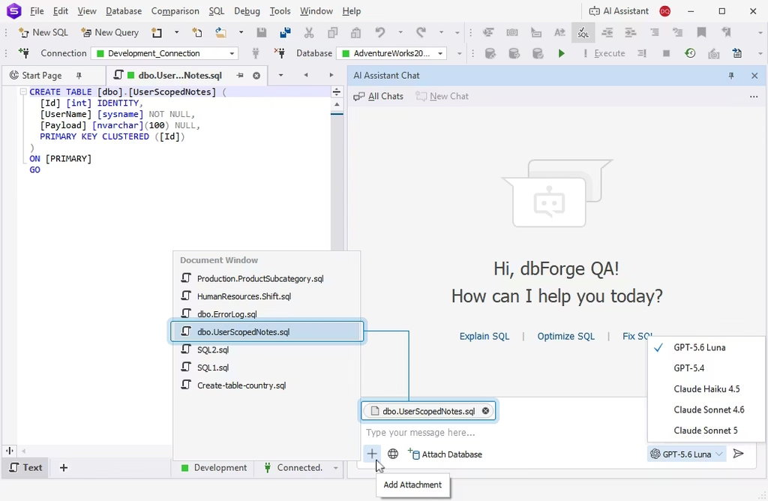Open the Connected status dropdown arrow
The image size is (768, 501).
click(x=335, y=468)
